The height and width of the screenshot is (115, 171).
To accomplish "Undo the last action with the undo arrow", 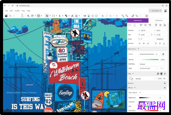I will tap(10, 16).
